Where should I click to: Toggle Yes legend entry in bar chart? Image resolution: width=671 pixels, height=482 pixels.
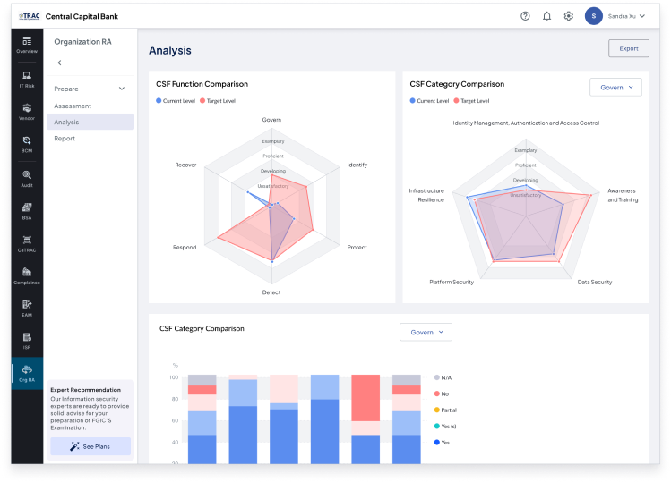(442, 443)
